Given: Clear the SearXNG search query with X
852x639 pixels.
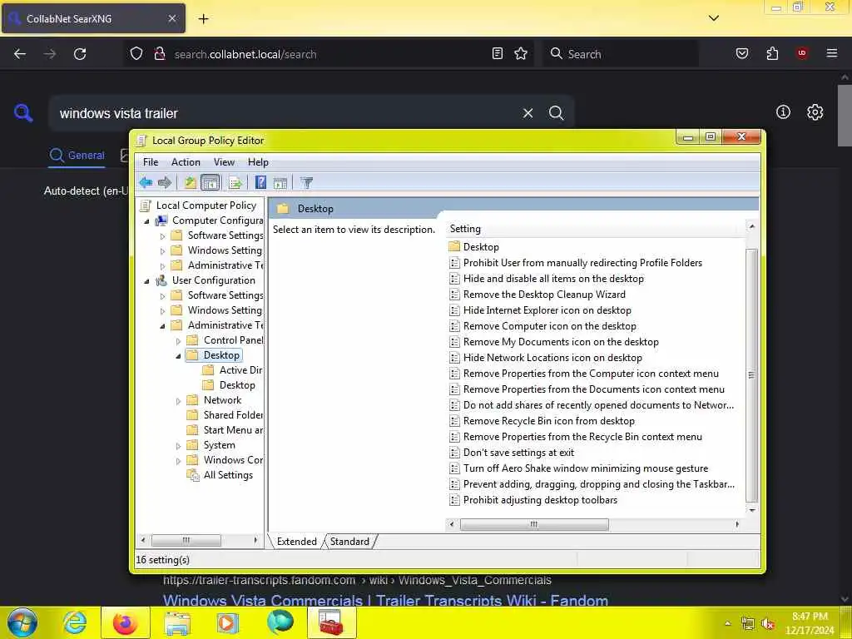Looking at the screenshot, I should coord(528,113).
